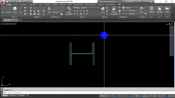Toggle polar tracking in status bar

point(119,96)
